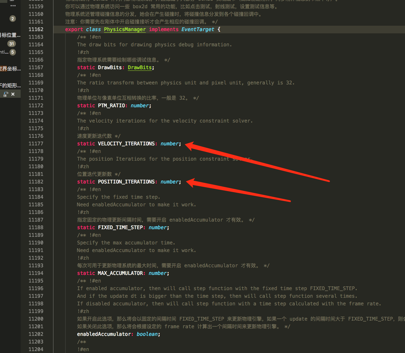Click line number 11188 in gutter

click(36, 227)
